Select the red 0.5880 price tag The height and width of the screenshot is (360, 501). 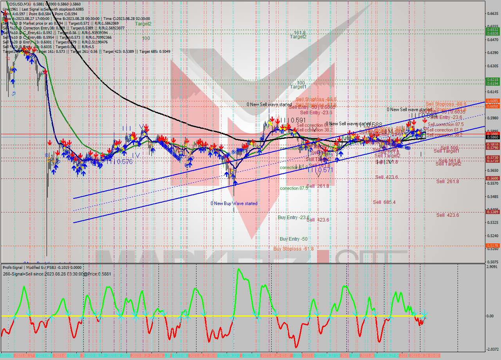coord(492,134)
